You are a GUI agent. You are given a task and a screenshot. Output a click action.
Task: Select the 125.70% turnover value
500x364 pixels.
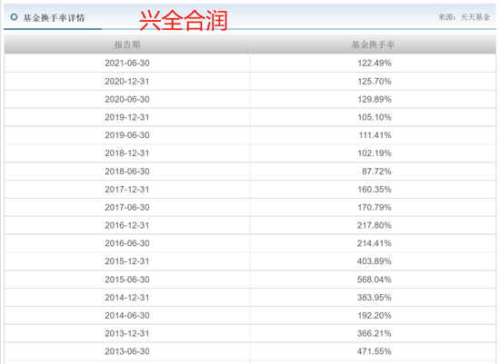pyautogui.click(x=375, y=81)
